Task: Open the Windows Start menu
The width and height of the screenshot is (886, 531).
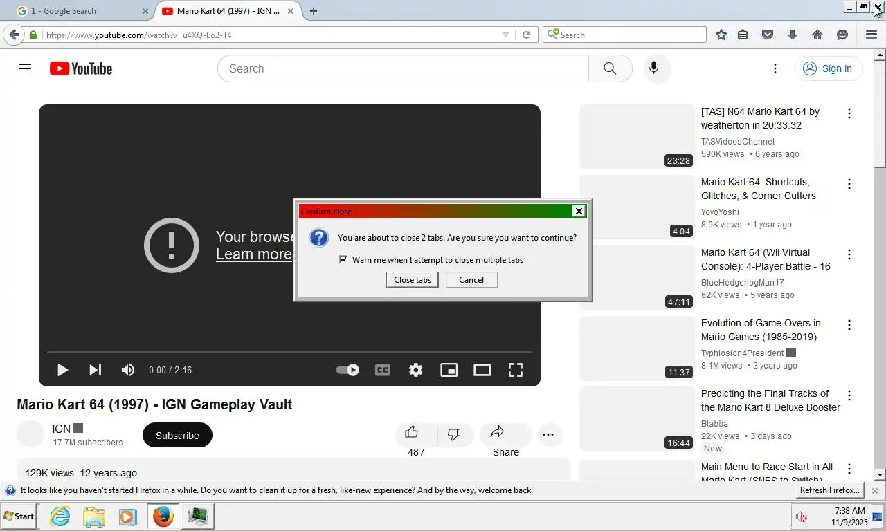Action: click(x=19, y=516)
